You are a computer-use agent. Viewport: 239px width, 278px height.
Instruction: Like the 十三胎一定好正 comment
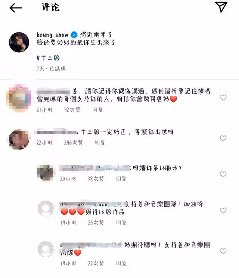click(223, 138)
